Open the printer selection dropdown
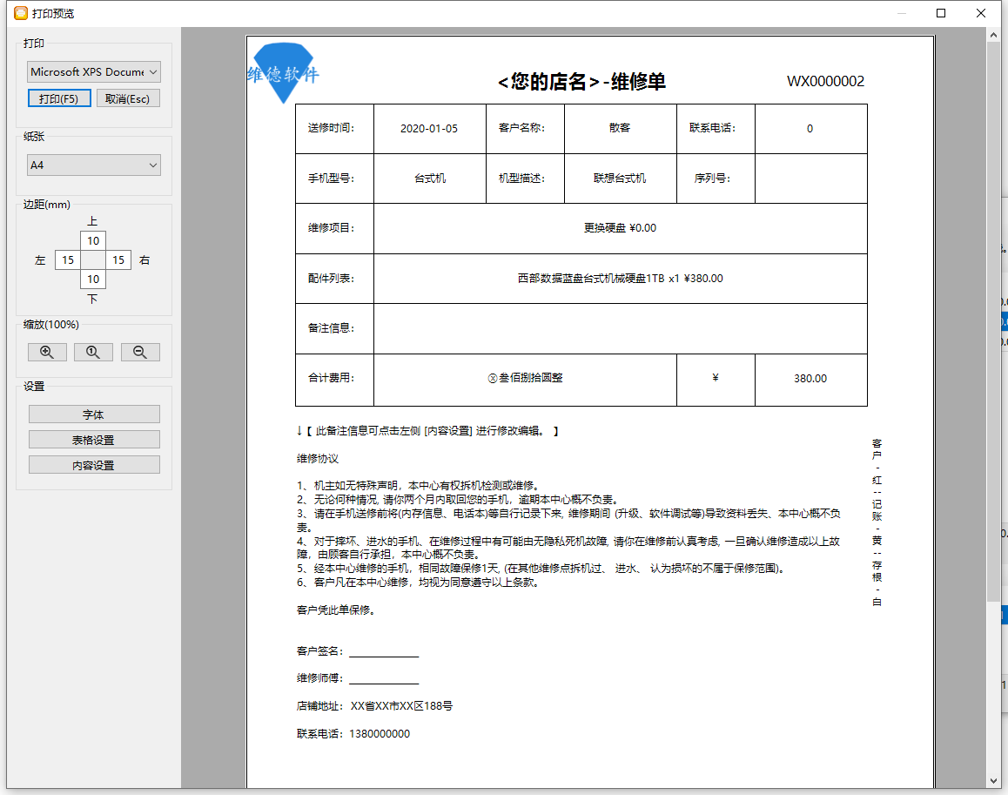 94,72
